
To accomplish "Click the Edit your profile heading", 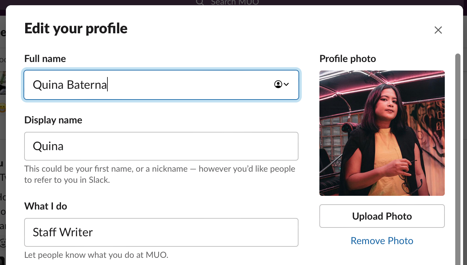I will (x=76, y=29).
